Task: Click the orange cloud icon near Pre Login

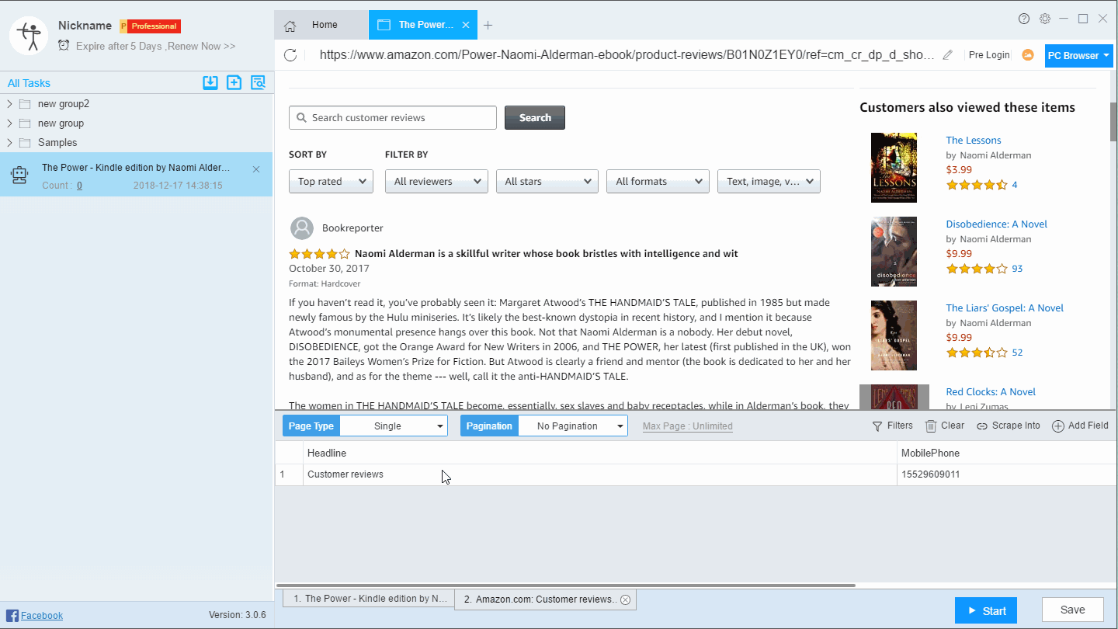Action: [1028, 55]
